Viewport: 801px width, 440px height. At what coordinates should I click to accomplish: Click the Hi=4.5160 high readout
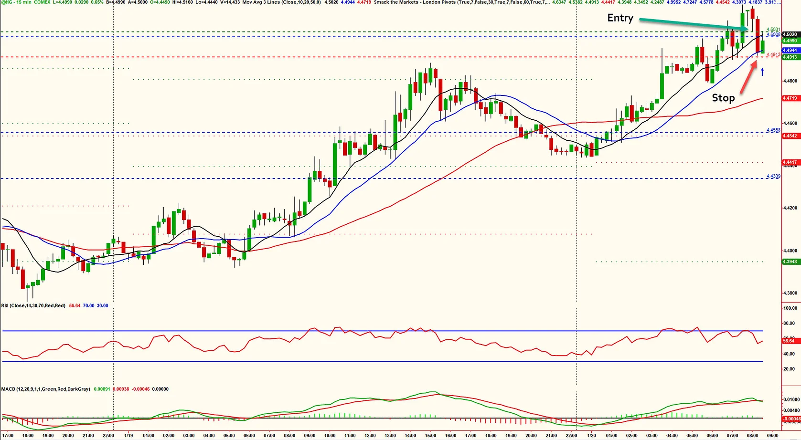click(182, 2)
